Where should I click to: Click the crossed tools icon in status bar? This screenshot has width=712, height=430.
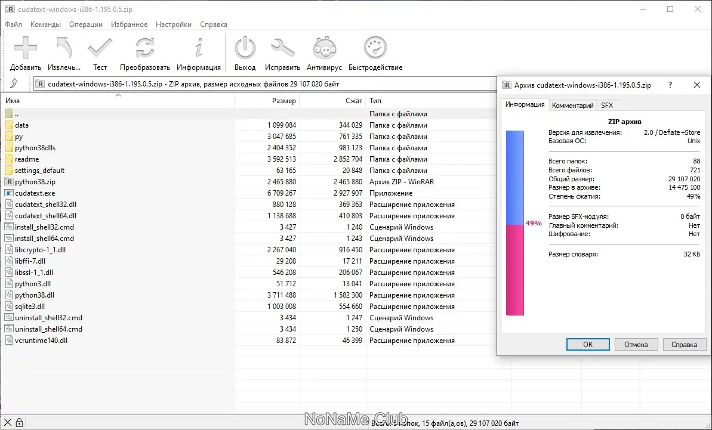pyautogui.click(x=8, y=423)
